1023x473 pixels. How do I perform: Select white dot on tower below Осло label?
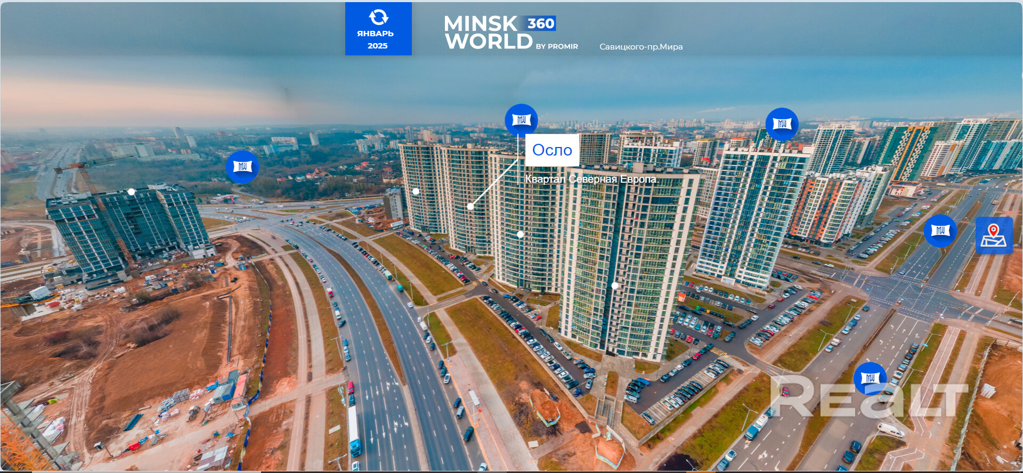click(520, 234)
